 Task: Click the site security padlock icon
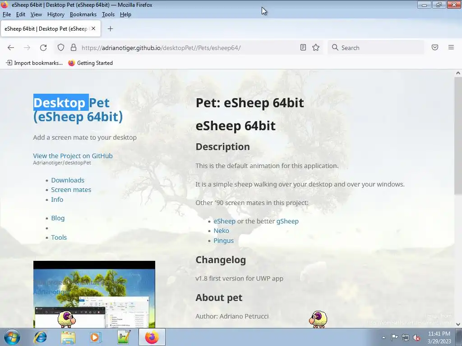[x=74, y=47]
